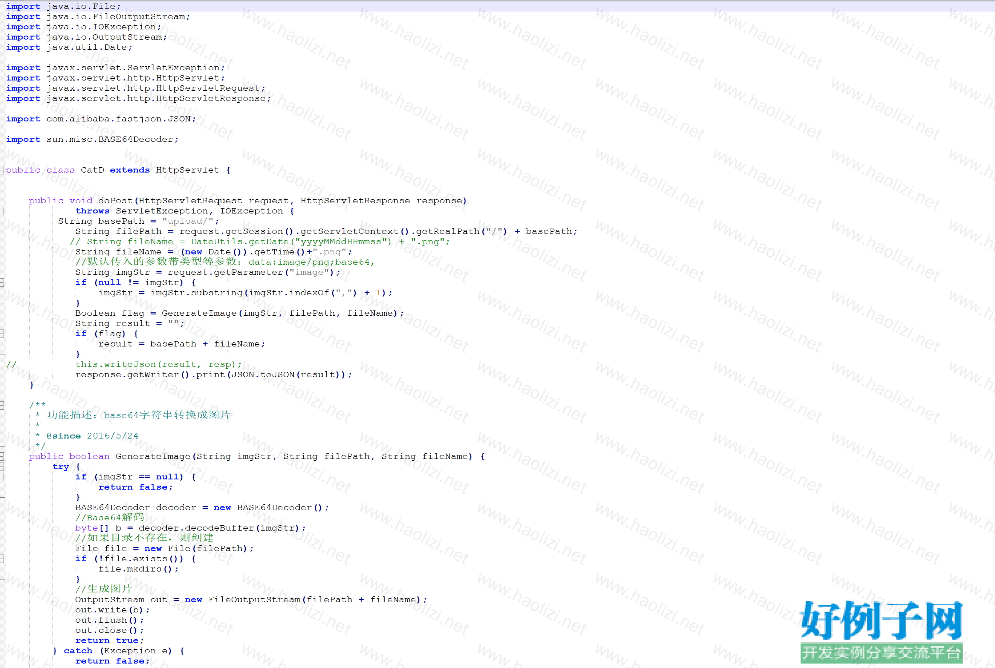Click on the HttpServlet class name
Viewport: 995px width, 668px height.
click(x=187, y=170)
